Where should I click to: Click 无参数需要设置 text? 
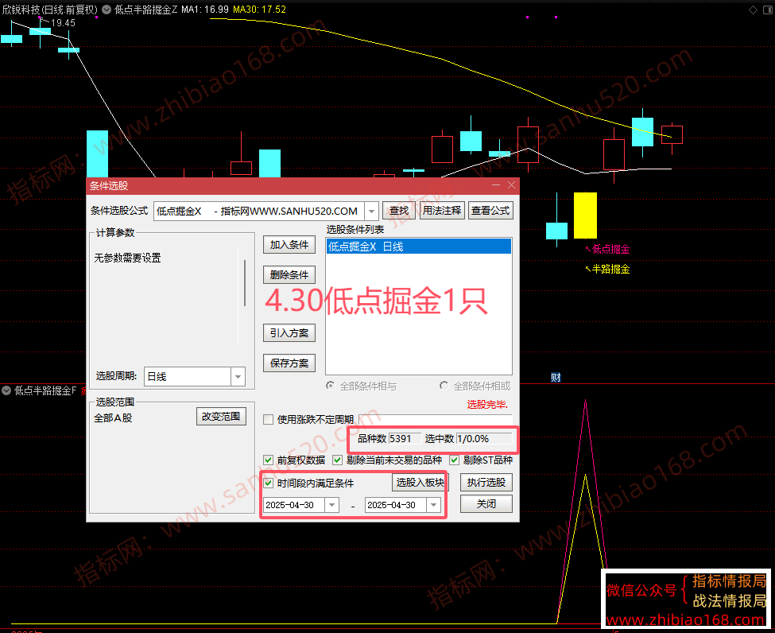tap(127, 258)
